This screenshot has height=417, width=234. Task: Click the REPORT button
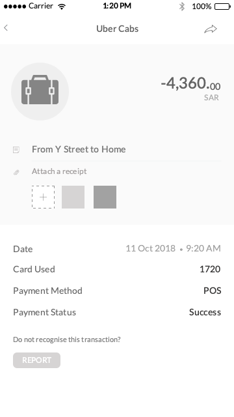tap(36, 360)
